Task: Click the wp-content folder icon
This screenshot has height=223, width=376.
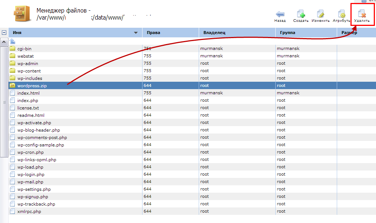Action: 13,71
